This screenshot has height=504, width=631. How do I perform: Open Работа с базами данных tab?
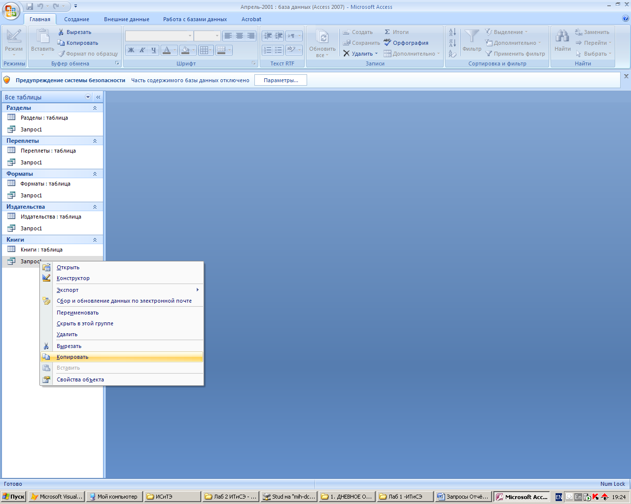[x=195, y=19]
